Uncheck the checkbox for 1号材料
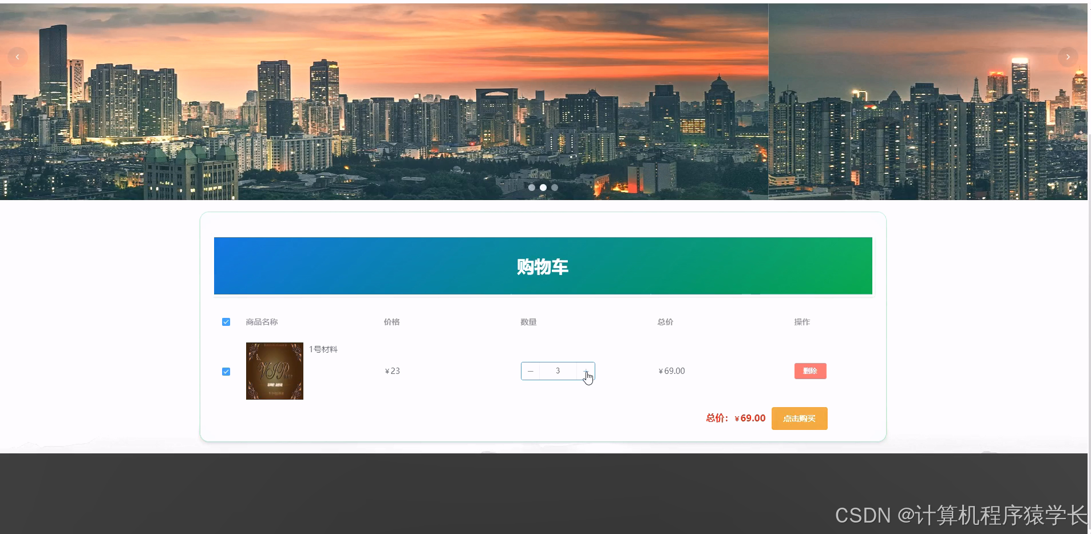1091x534 pixels. tap(226, 371)
